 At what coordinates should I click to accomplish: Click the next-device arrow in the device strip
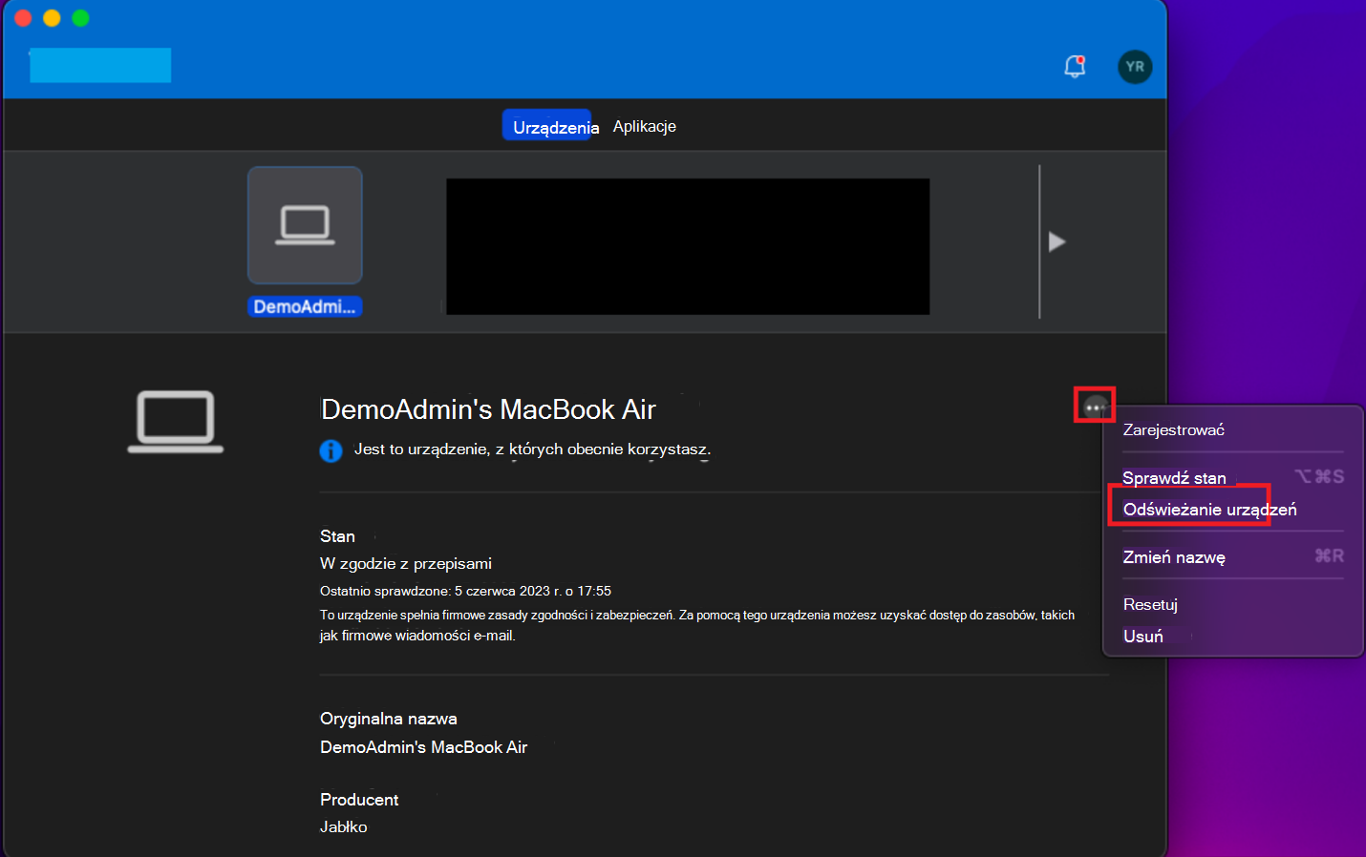click(x=1057, y=241)
